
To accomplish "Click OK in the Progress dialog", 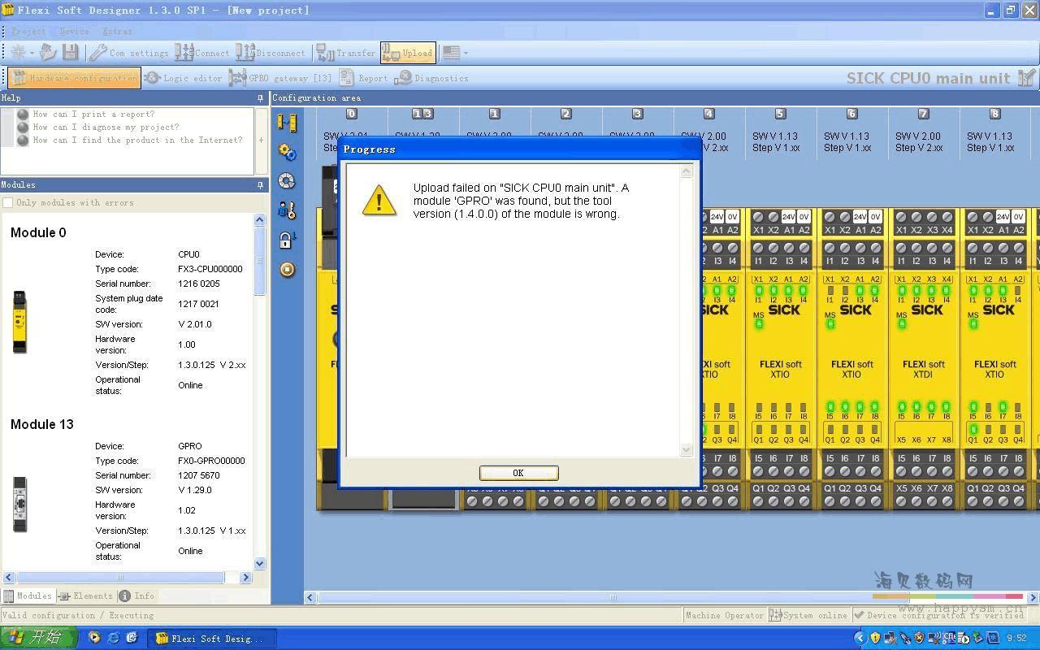I will coord(518,473).
